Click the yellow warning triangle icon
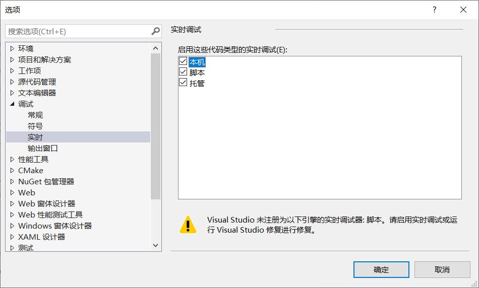 [x=188, y=225]
